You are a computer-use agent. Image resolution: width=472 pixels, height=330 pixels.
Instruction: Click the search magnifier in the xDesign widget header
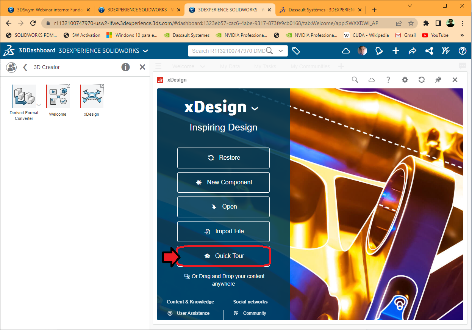click(x=355, y=80)
